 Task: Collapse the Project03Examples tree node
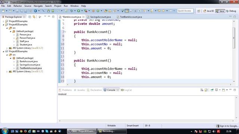tap(3, 51)
